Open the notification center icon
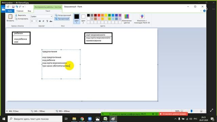217x122 pixels. pyautogui.click(x=213, y=119)
